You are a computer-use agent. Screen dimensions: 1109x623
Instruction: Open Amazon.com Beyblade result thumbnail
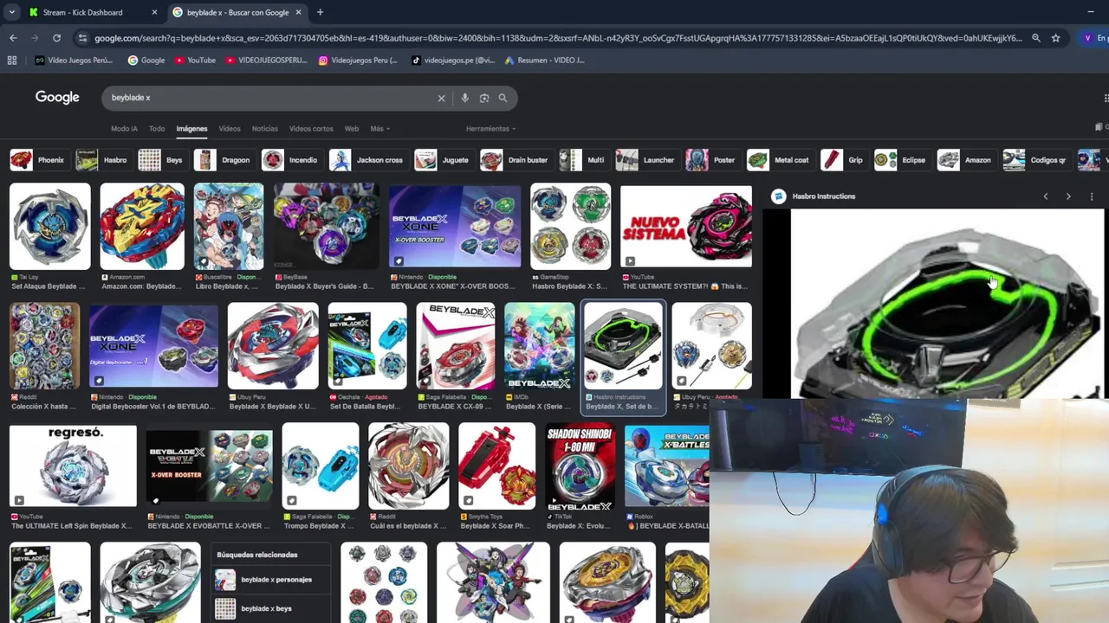(142, 227)
